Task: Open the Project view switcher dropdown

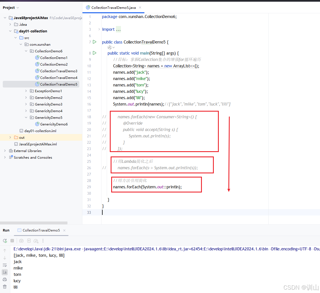Action: point(11,8)
